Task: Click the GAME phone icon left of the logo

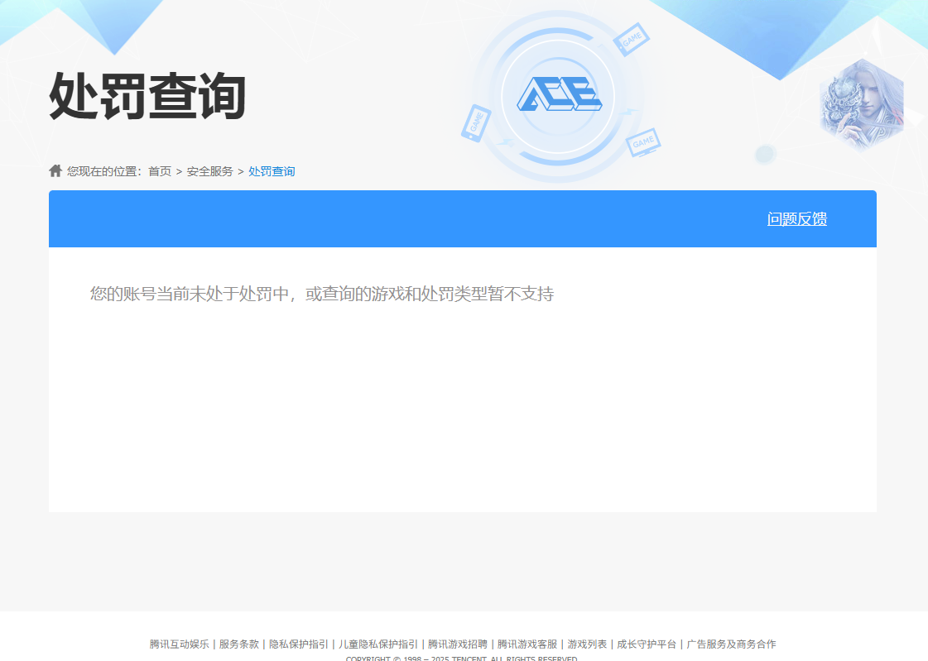Action: click(478, 122)
